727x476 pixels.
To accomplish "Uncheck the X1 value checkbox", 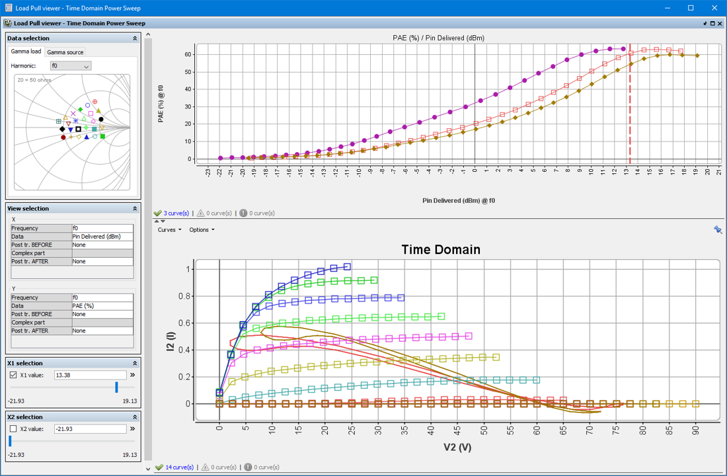I will click(13, 375).
